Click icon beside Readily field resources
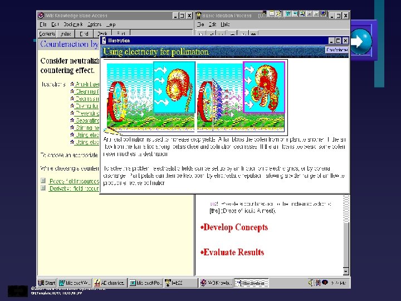The image size is (401, 301). 43,181
